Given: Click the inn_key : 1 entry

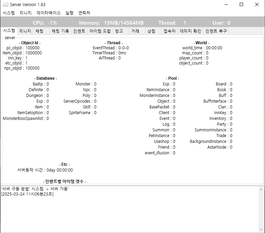Looking at the screenshot, I should coord(18,58).
